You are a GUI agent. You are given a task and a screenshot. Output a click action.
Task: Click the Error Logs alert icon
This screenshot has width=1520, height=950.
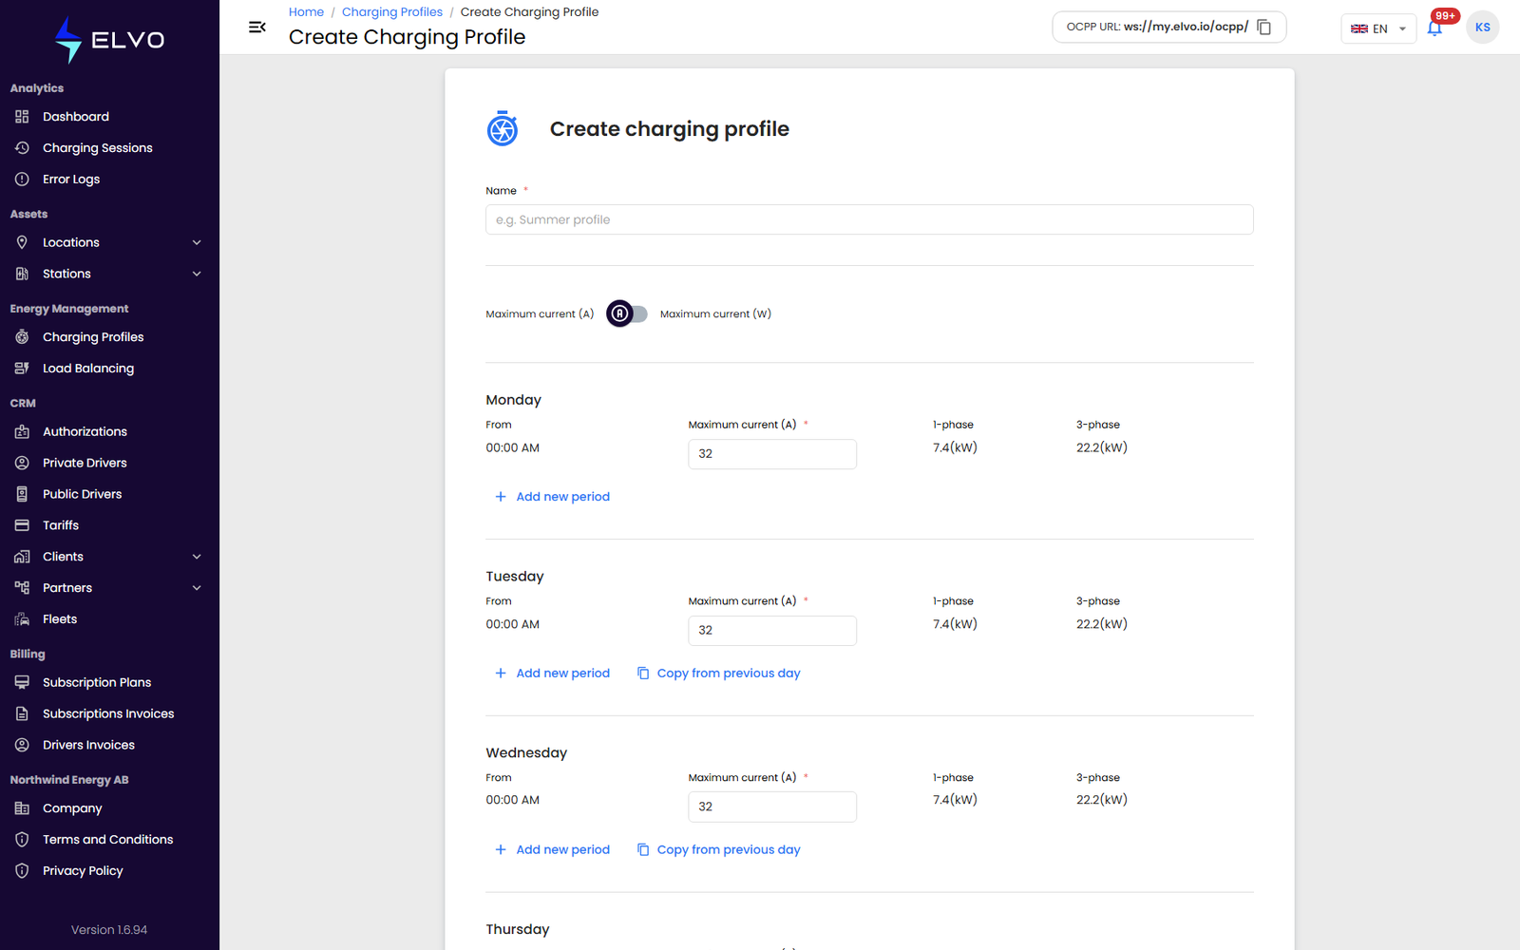click(22, 180)
